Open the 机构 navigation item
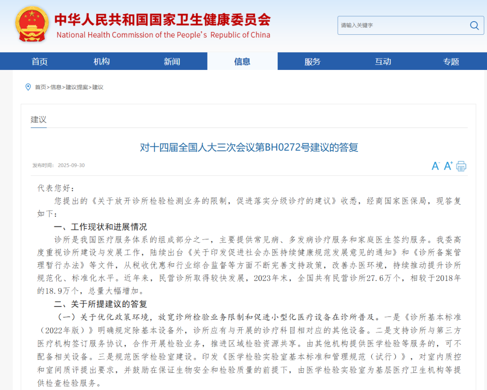Viewport: 487px width, 390px height. pos(101,61)
